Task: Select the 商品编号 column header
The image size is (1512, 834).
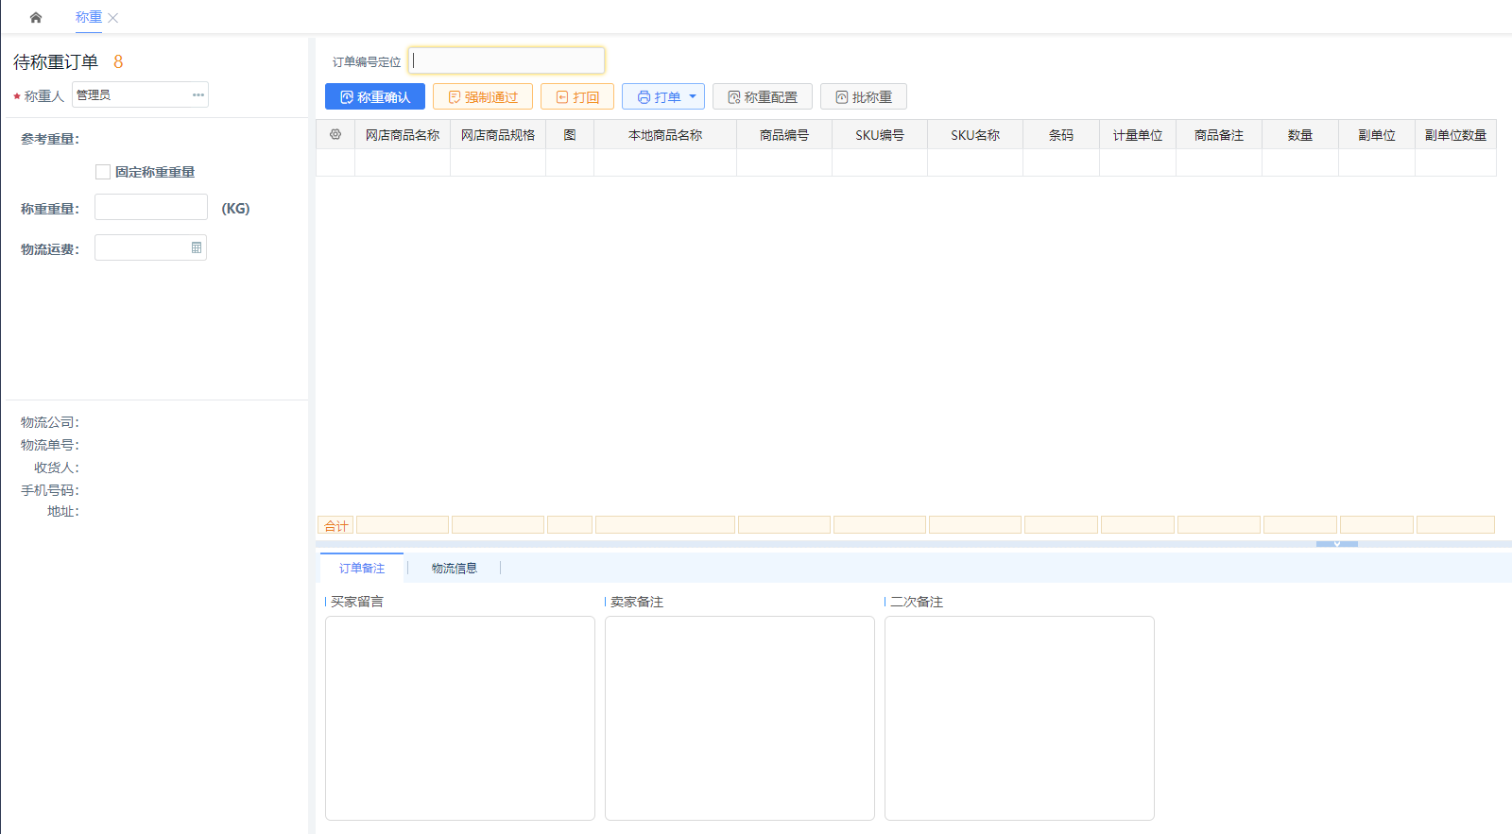Action: coord(784,135)
